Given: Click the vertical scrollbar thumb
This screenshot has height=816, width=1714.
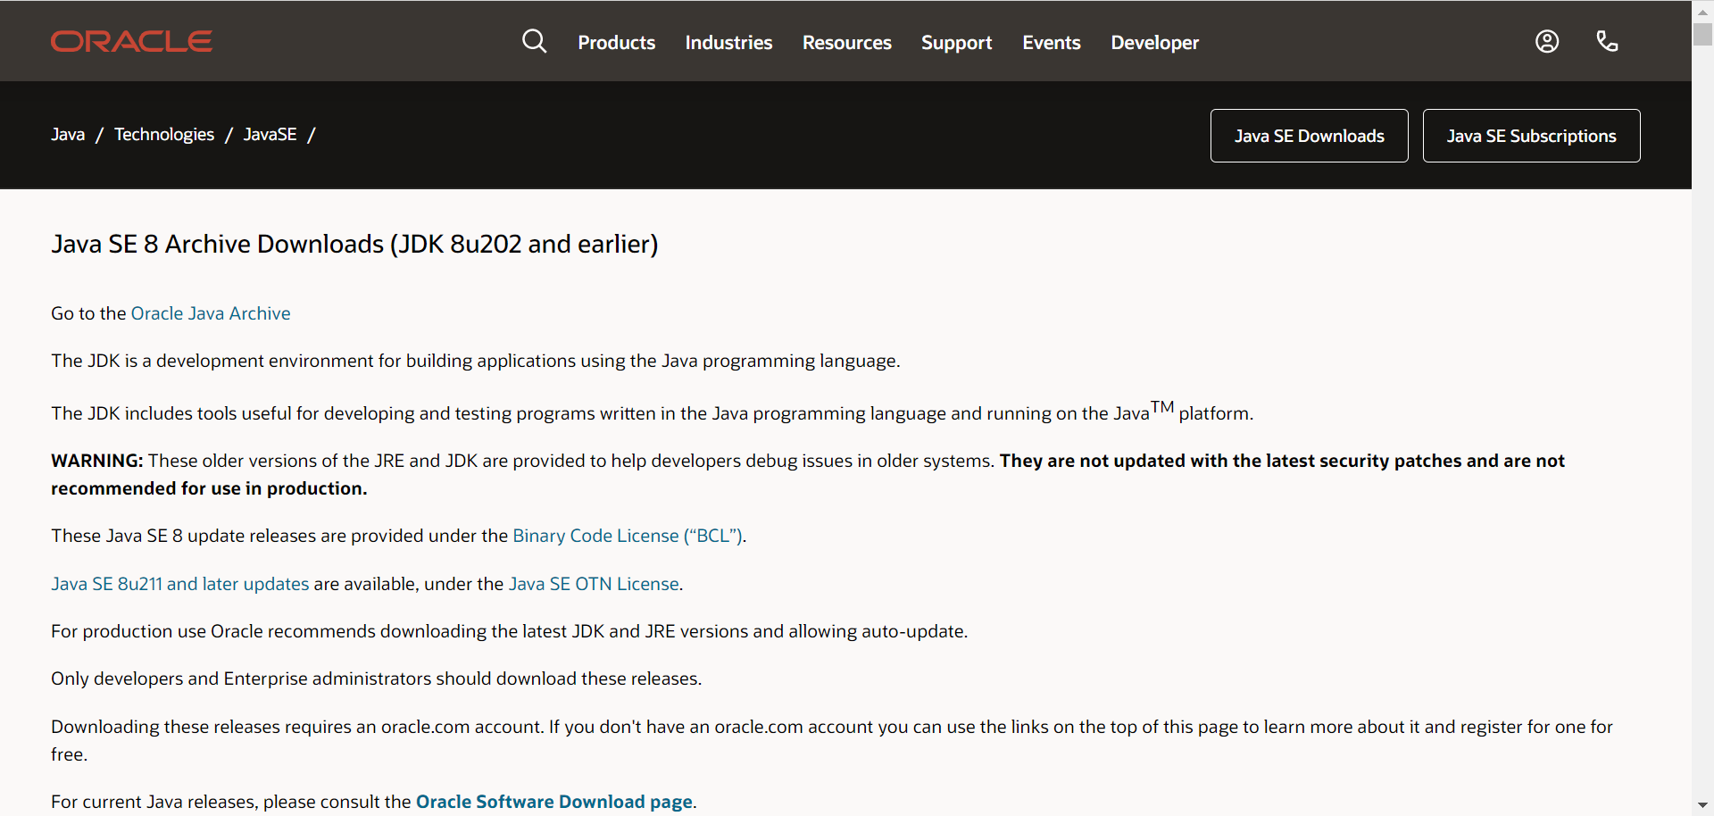Looking at the screenshot, I should click(x=1702, y=34).
